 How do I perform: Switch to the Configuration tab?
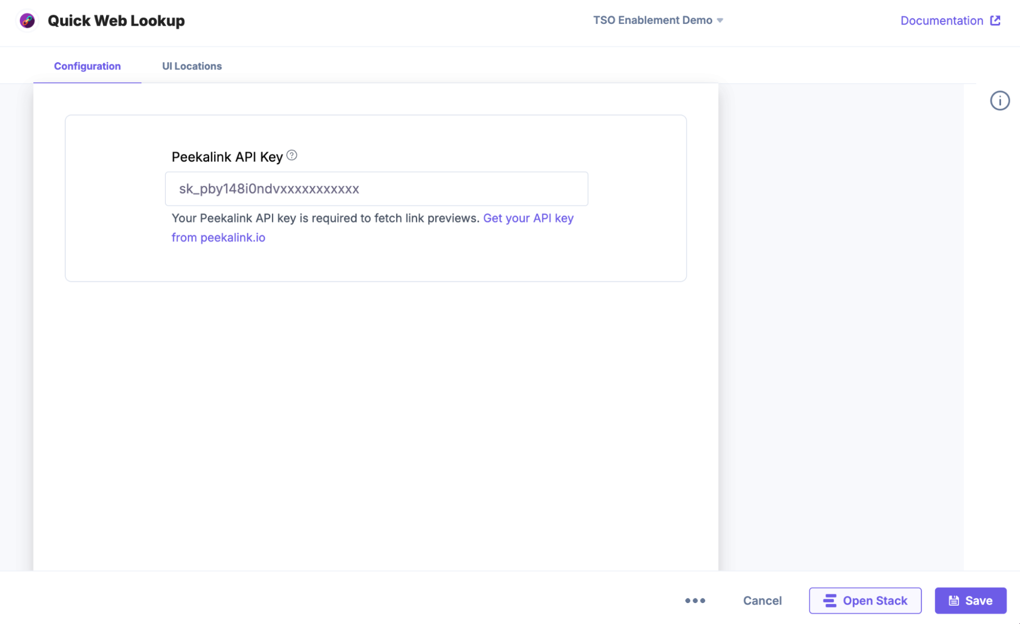tap(87, 66)
